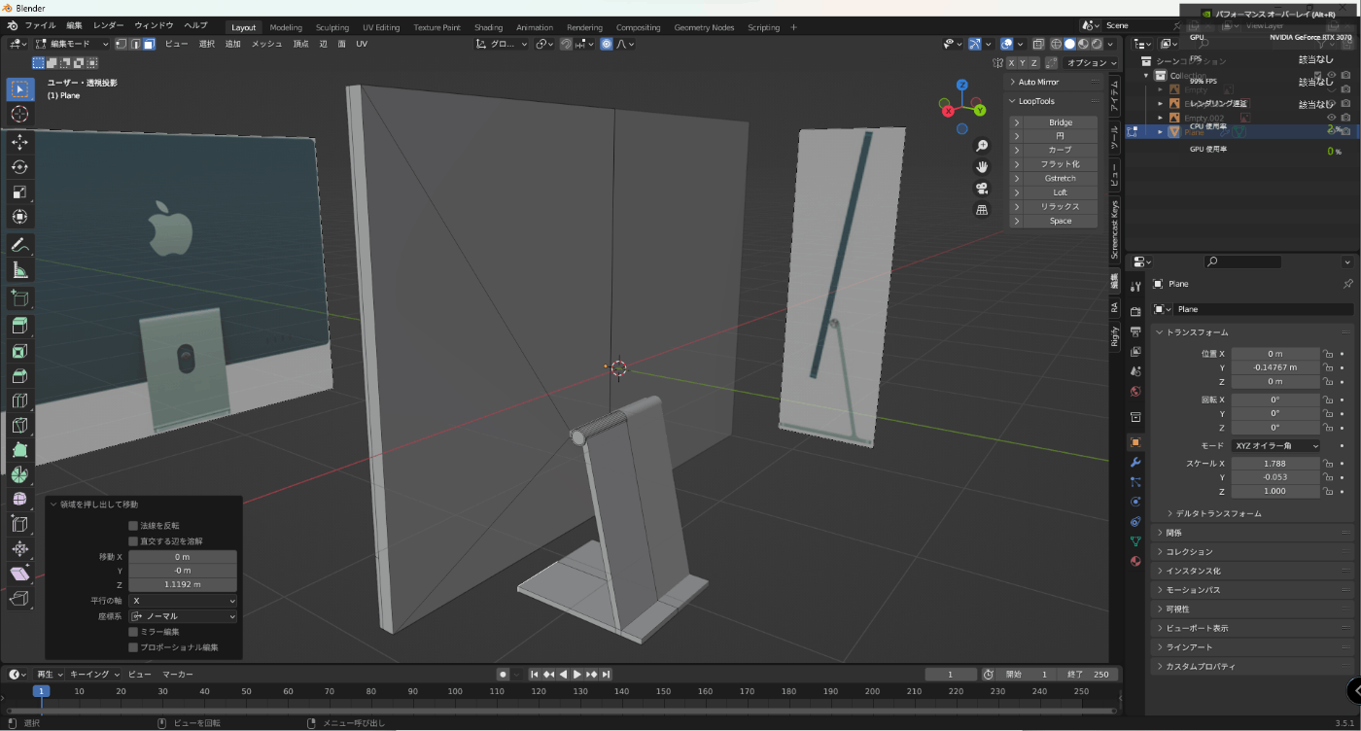Enable the 法線を反転 checkbox
The width and height of the screenshot is (1361, 731).
coord(133,525)
